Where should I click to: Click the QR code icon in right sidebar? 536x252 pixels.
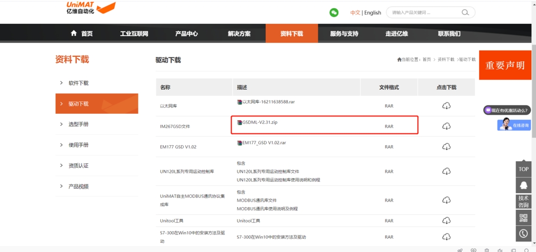524,218
